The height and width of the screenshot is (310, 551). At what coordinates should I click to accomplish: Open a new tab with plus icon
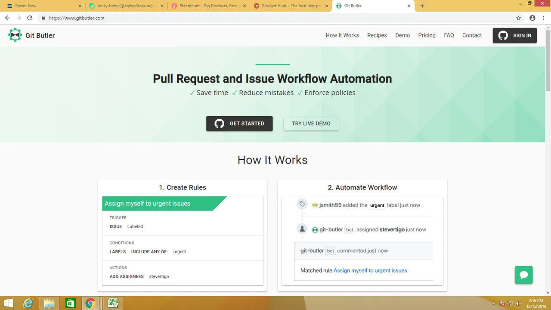click(422, 6)
